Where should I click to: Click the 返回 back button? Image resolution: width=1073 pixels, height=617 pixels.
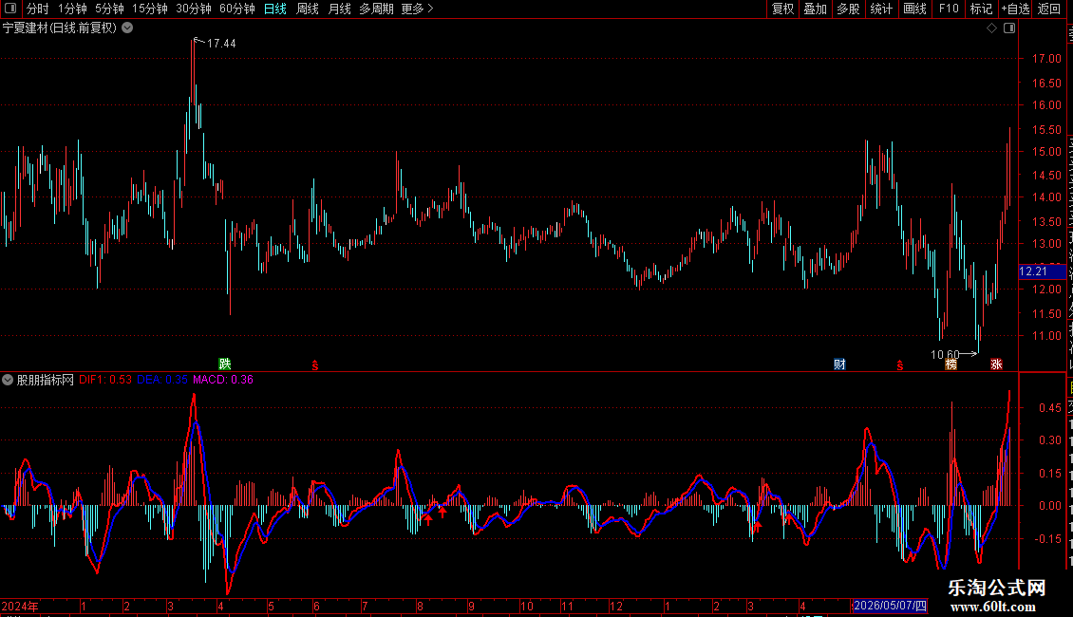pos(1049,9)
